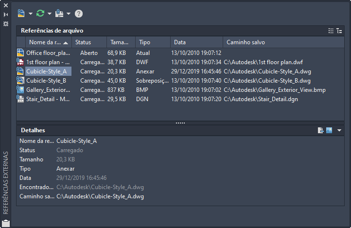Click the palette Properties gear icon

[6, 23]
